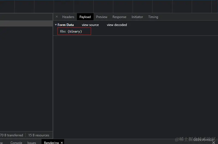Select the Payload tab
Screen dimensions: 218x144
(85, 17)
